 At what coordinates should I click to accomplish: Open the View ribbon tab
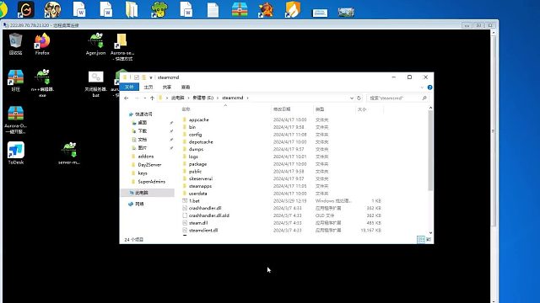pyautogui.click(x=186, y=87)
